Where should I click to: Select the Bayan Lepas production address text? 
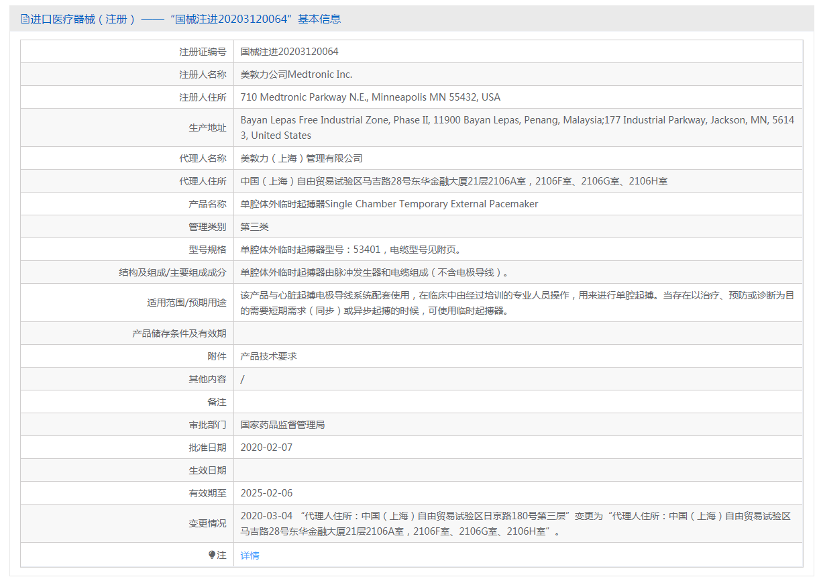point(517,127)
